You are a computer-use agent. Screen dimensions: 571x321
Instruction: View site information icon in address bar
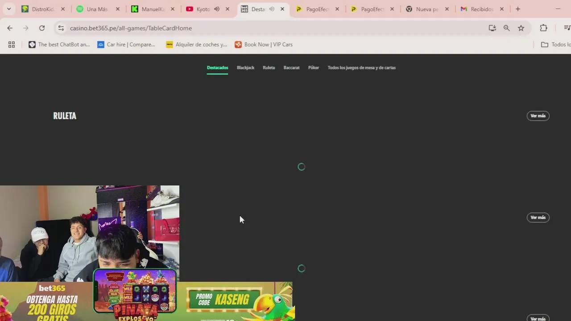(61, 28)
